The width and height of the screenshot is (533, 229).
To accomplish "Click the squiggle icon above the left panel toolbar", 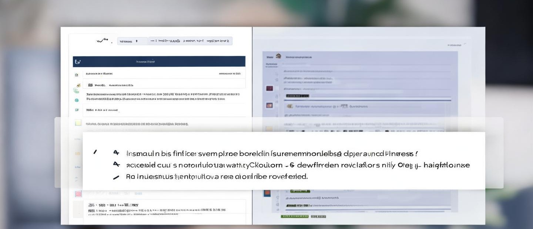I will (x=103, y=41).
